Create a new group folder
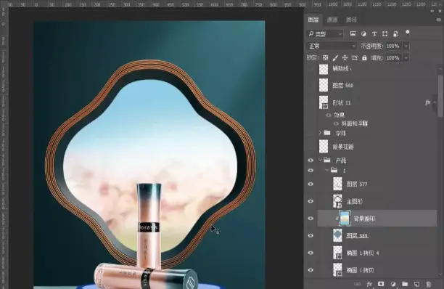The height and width of the screenshot is (289, 444). (405, 284)
